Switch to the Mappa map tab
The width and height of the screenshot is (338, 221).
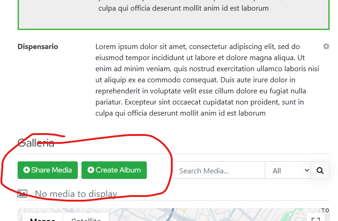point(43,219)
